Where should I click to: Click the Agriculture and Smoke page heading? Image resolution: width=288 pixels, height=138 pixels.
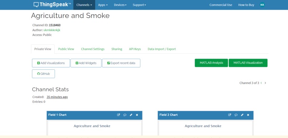point(70,16)
